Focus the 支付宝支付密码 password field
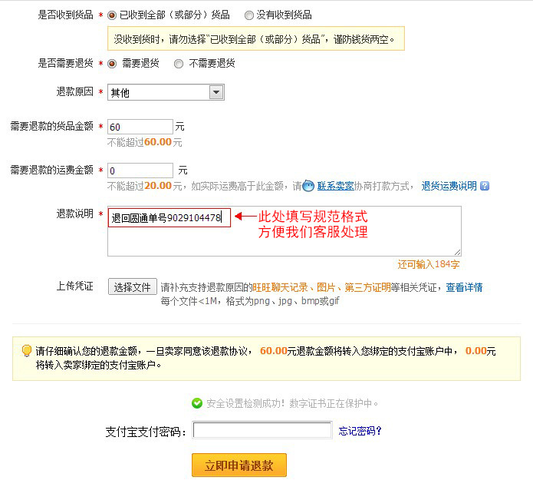 click(x=262, y=430)
